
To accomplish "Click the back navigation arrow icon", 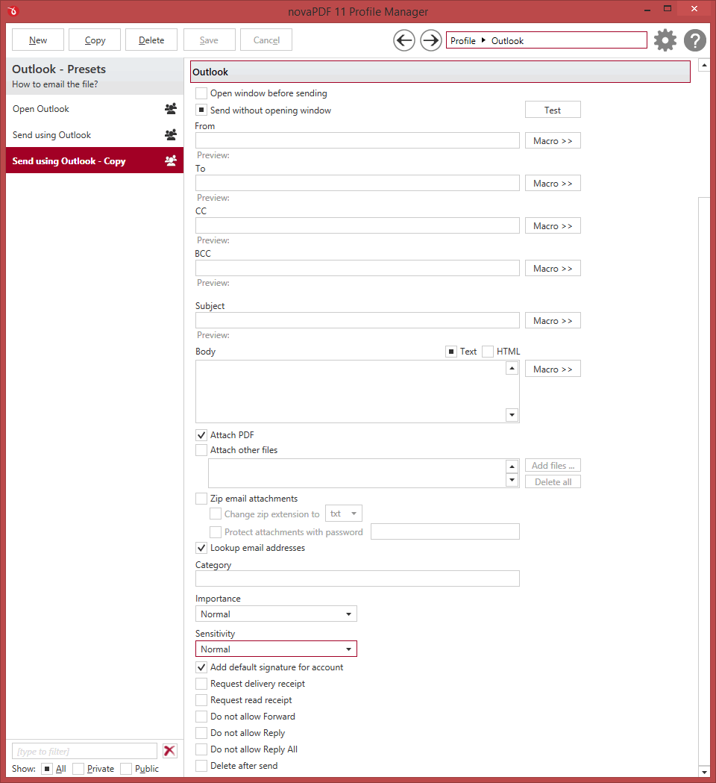I will click(403, 40).
